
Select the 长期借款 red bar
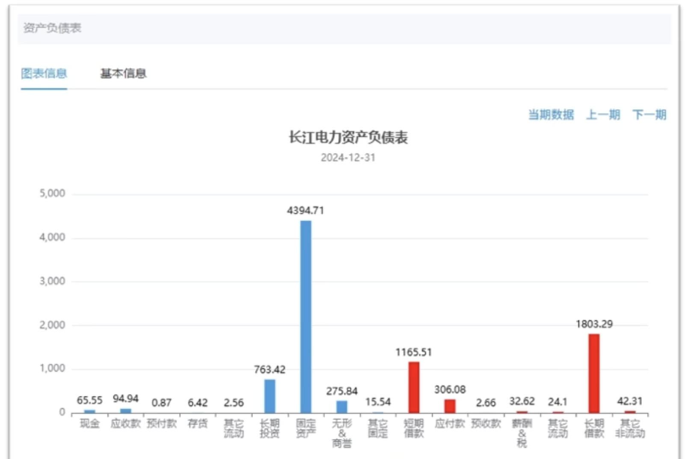594,373
